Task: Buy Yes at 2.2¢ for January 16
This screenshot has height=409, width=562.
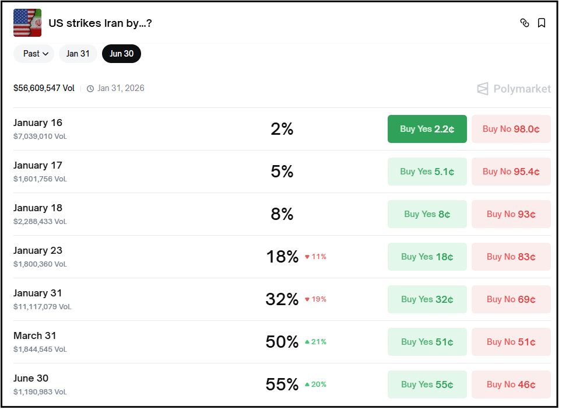Action: click(x=427, y=129)
